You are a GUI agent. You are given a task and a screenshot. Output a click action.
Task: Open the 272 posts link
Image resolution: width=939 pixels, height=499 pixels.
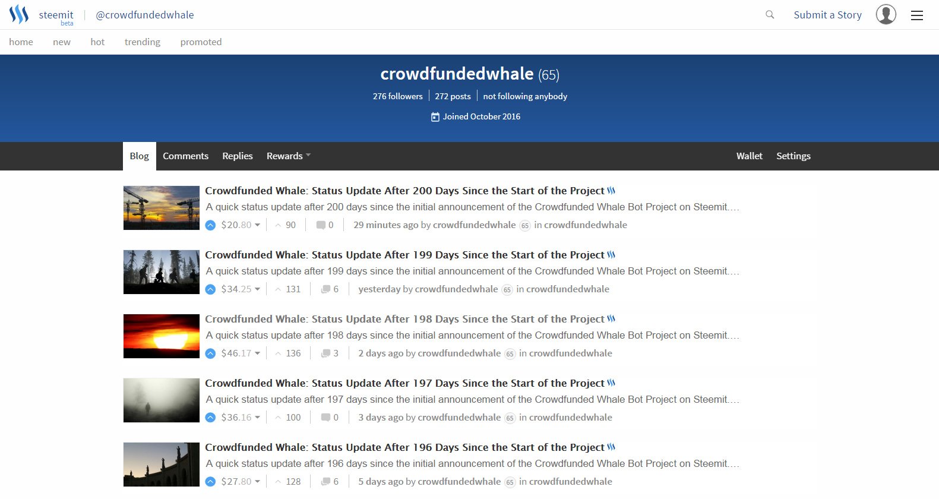[x=453, y=96]
